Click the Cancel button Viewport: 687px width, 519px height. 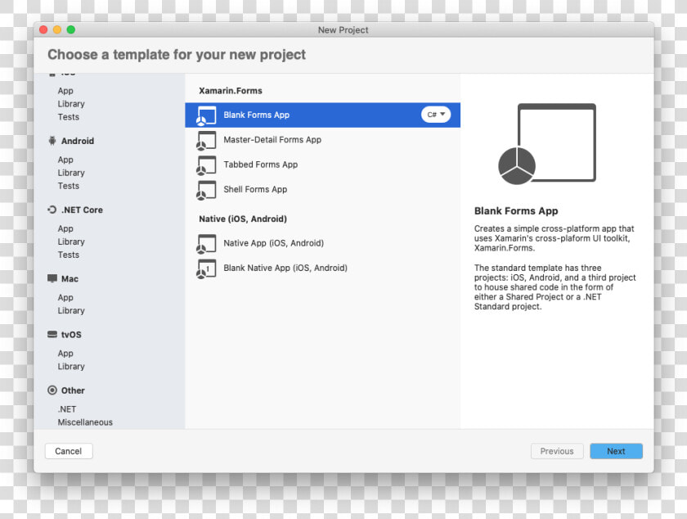[x=69, y=451]
